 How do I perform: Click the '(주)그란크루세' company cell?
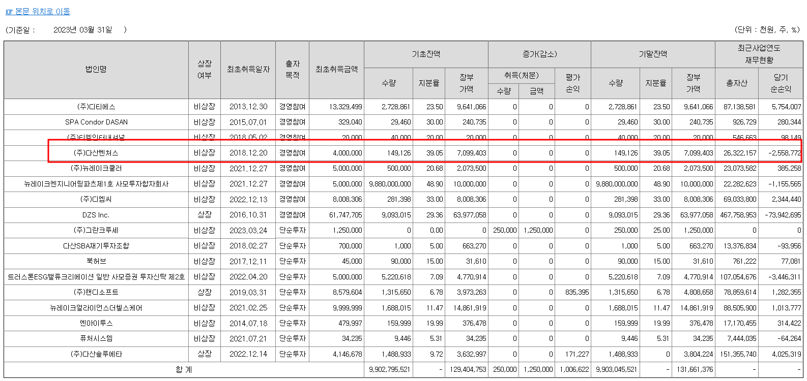(x=96, y=230)
